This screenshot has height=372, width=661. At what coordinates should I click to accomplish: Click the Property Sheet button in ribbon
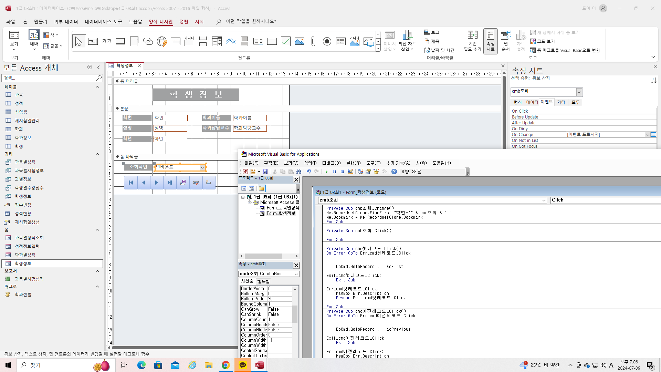(x=490, y=41)
